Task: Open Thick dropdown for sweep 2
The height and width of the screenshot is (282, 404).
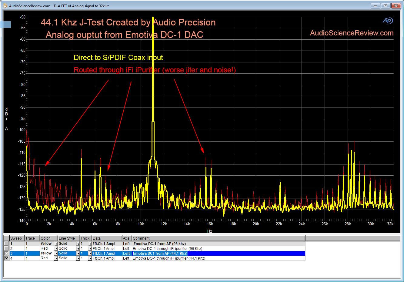Action: [90, 249]
